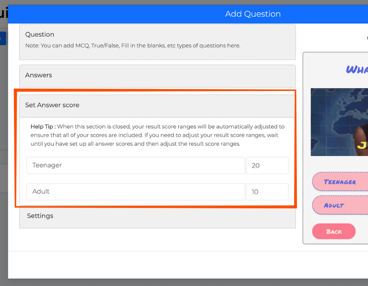The width and height of the screenshot is (368, 286).
Task: Edit the Adult score value 10
Action: (x=267, y=192)
